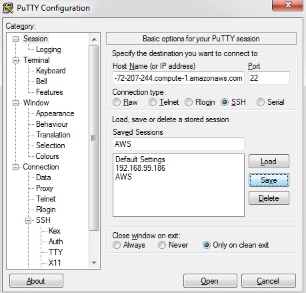Open the Logging category
The height and width of the screenshot is (293, 306).
tap(49, 49)
